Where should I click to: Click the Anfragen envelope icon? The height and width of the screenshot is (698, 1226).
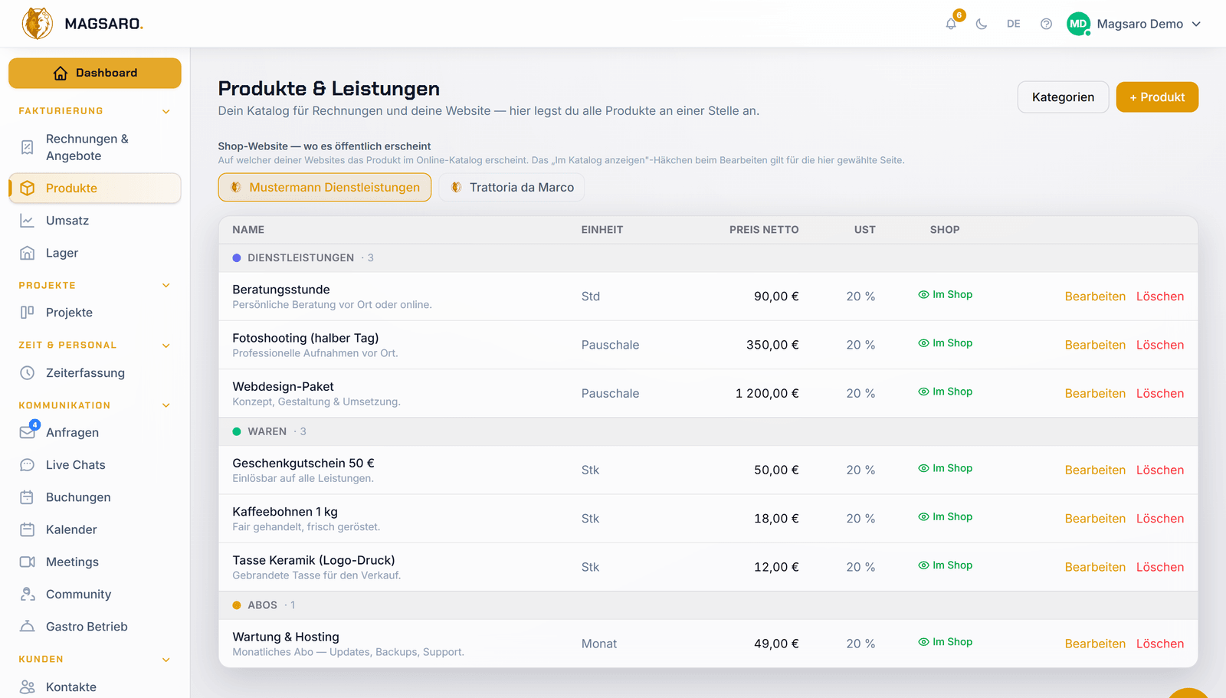click(x=28, y=433)
